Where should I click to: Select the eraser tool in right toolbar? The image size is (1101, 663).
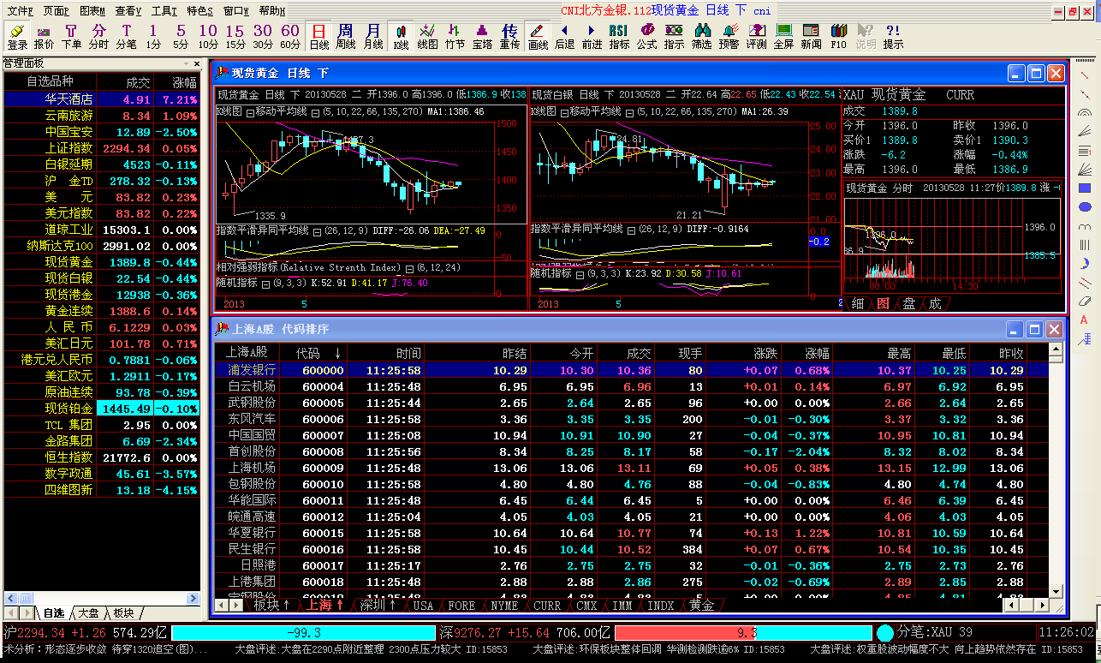(1085, 301)
